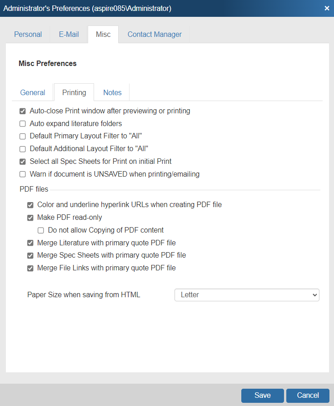
Task: Enable Default Additional Layout Filter to All
Action: coord(22,149)
